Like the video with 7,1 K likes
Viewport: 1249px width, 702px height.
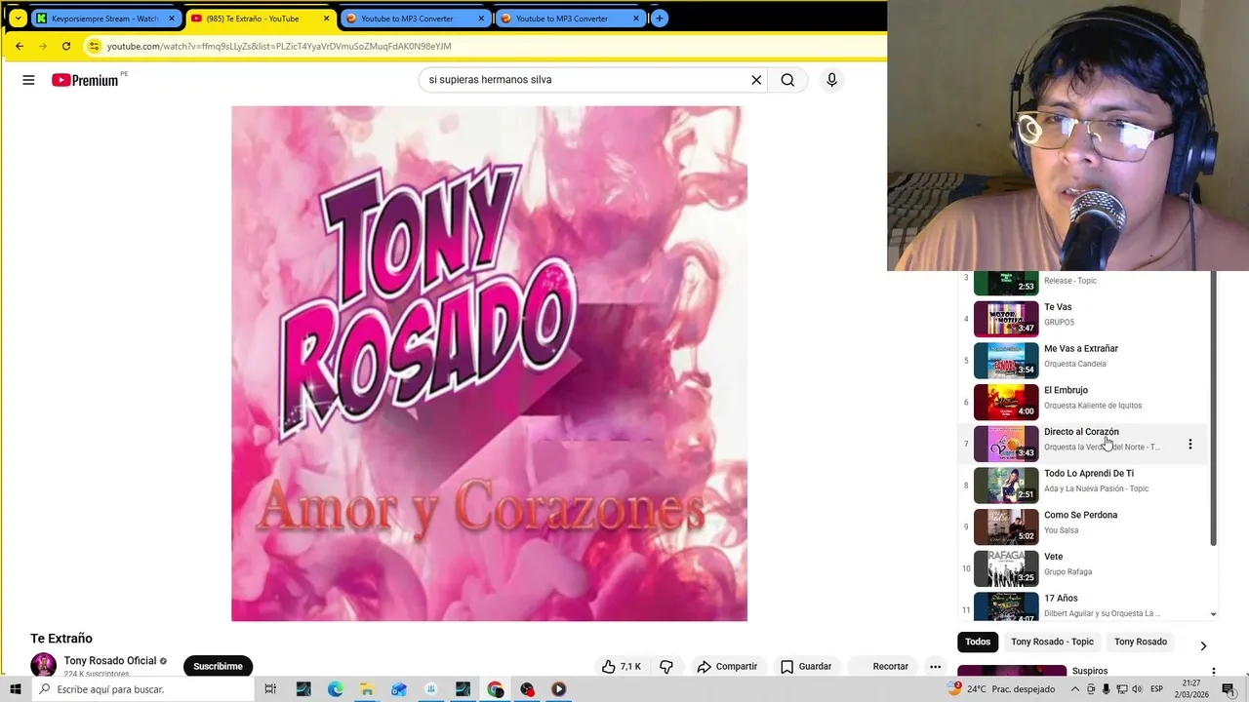click(x=622, y=666)
